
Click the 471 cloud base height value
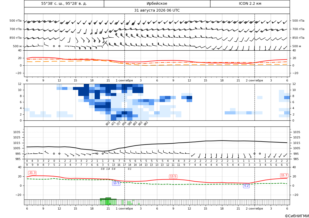coord(113,123)
